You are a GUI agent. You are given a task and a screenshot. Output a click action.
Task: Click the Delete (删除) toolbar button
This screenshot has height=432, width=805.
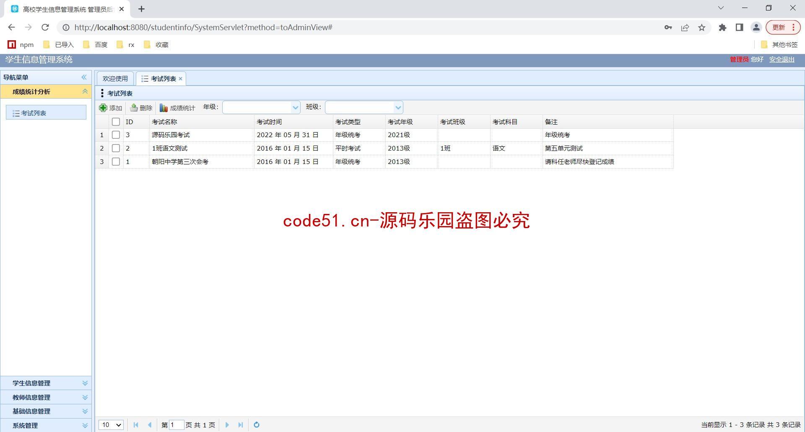[141, 108]
